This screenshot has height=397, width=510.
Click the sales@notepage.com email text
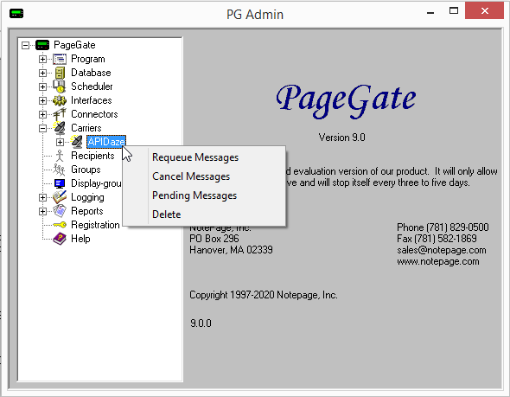(442, 250)
